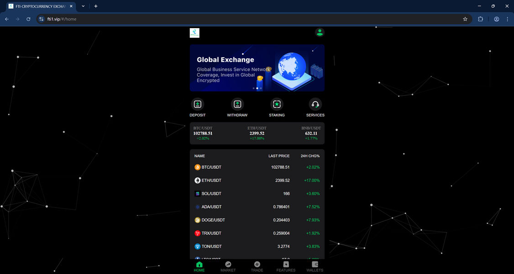Click the Toncoin icon for TON/USDT
The height and width of the screenshot is (274, 514).
[197, 247]
